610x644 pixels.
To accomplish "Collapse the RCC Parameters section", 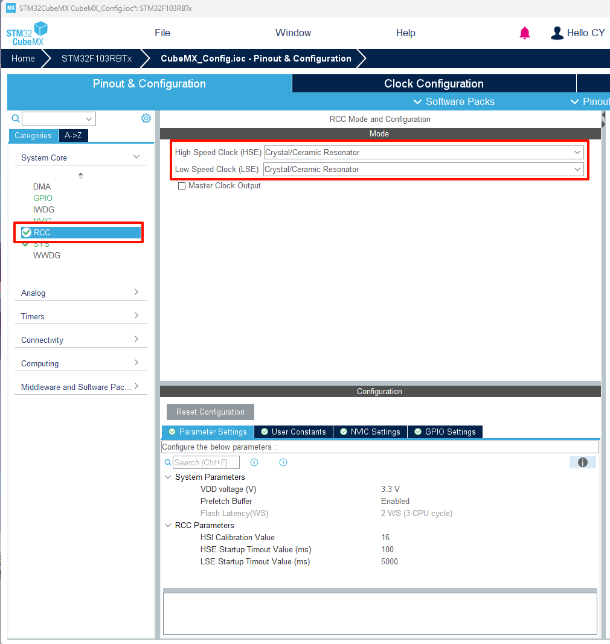I will point(169,525).
